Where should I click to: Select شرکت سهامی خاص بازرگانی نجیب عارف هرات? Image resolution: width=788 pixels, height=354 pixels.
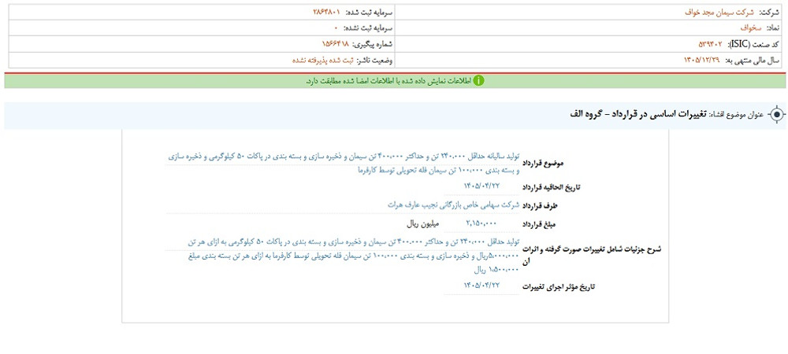(x=452, y=205)
